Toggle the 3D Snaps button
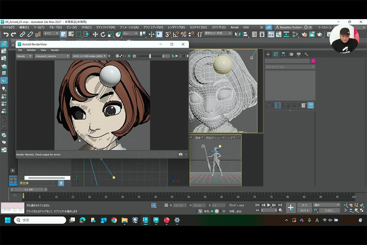367x245 pixels. click(168, 34)
